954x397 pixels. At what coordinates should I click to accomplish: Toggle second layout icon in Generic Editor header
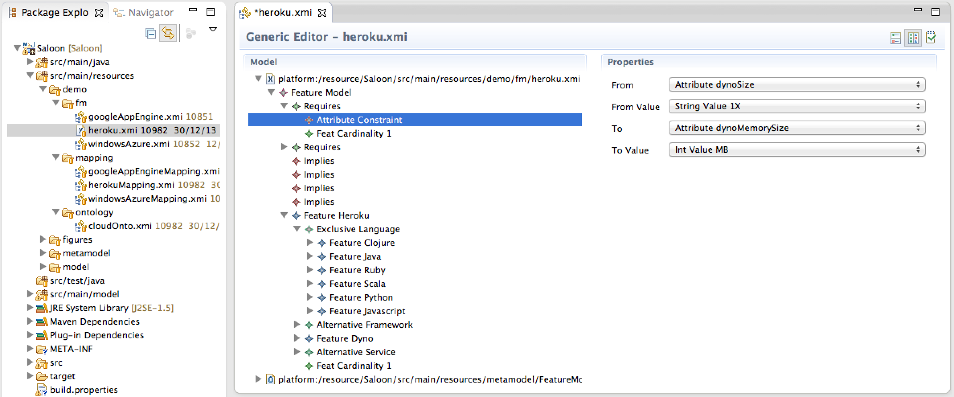pyautogui.click(x=913, y=38)
